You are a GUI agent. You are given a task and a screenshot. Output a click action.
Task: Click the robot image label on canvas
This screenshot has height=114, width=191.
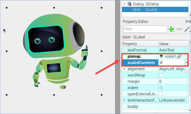(54, 51)
